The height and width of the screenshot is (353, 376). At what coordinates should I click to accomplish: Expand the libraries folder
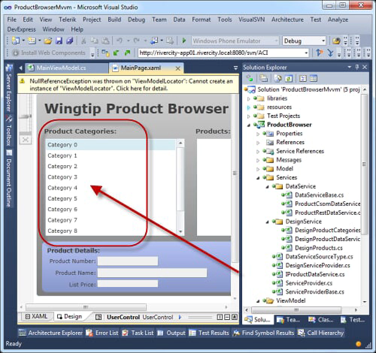pos(249,98)
